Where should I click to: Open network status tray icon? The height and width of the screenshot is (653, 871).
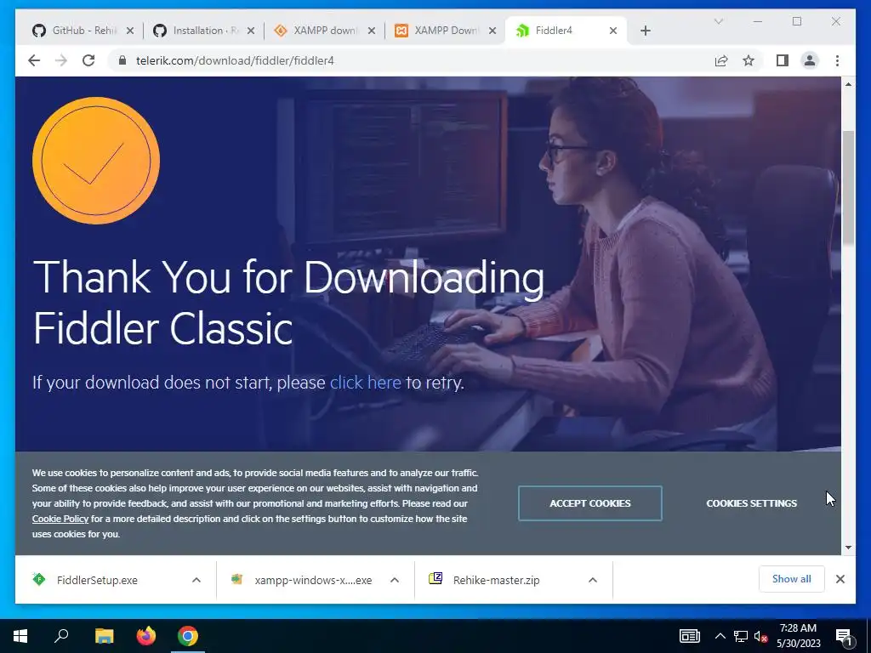(x=741, y=636)
